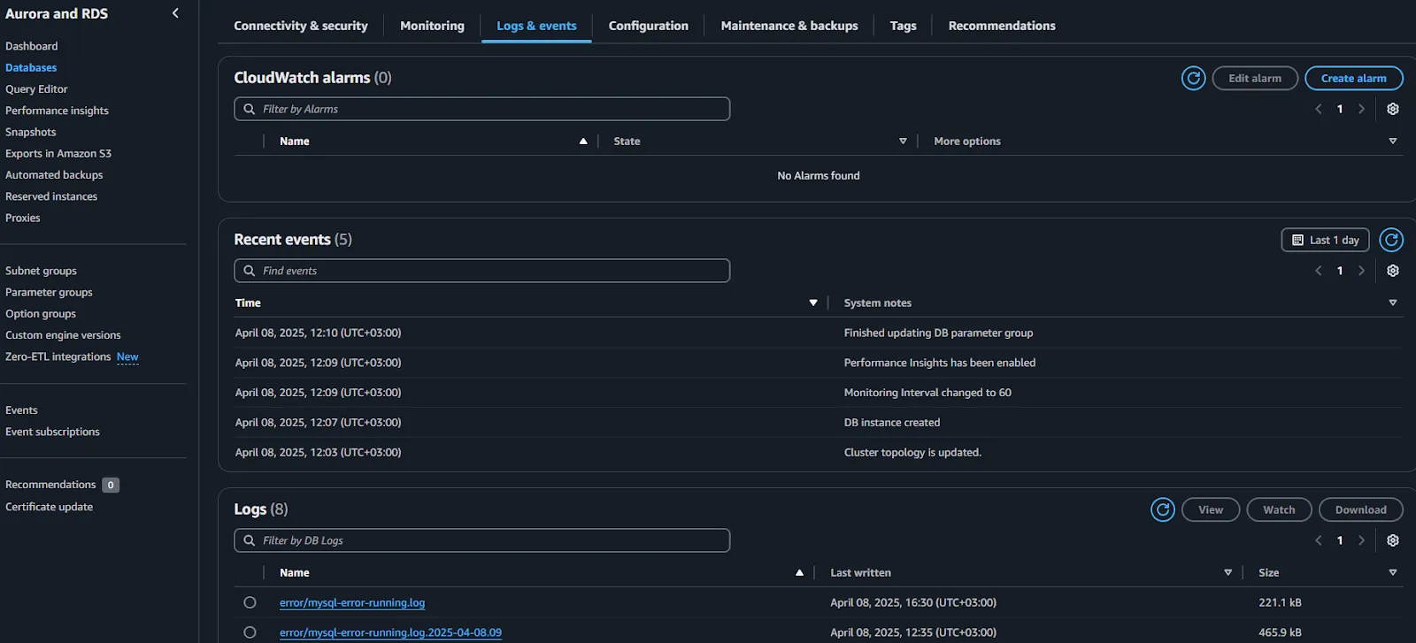
Task: Focus the Find events search field
Action: click(x=482, y=271)
